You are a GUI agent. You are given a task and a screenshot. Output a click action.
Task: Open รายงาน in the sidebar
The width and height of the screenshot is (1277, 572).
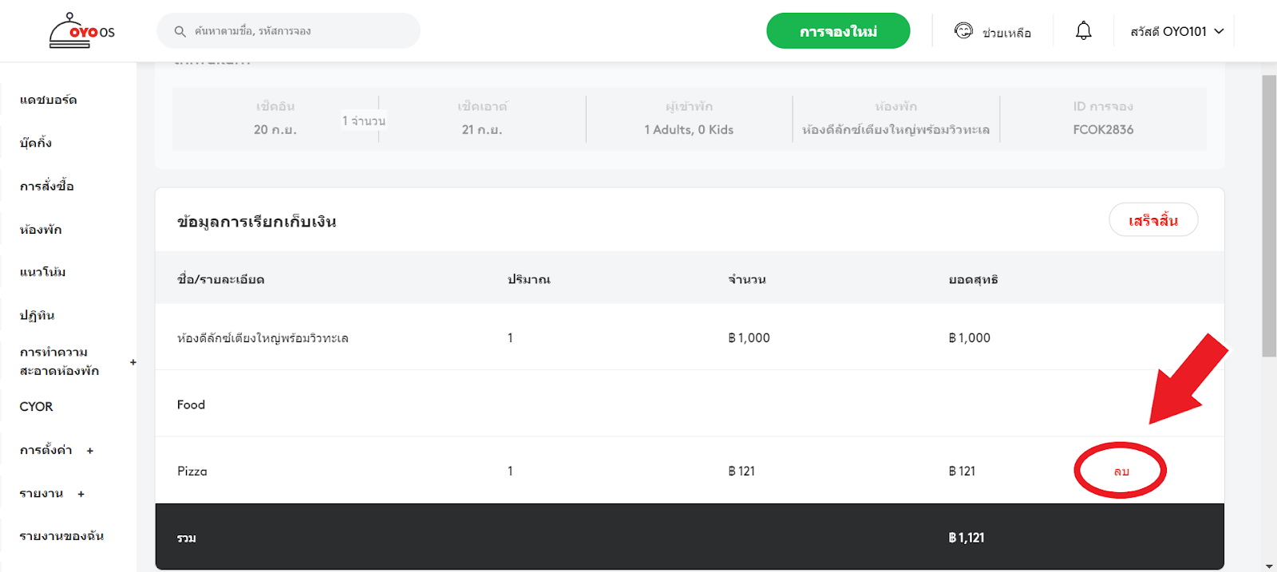pos(42,493)
